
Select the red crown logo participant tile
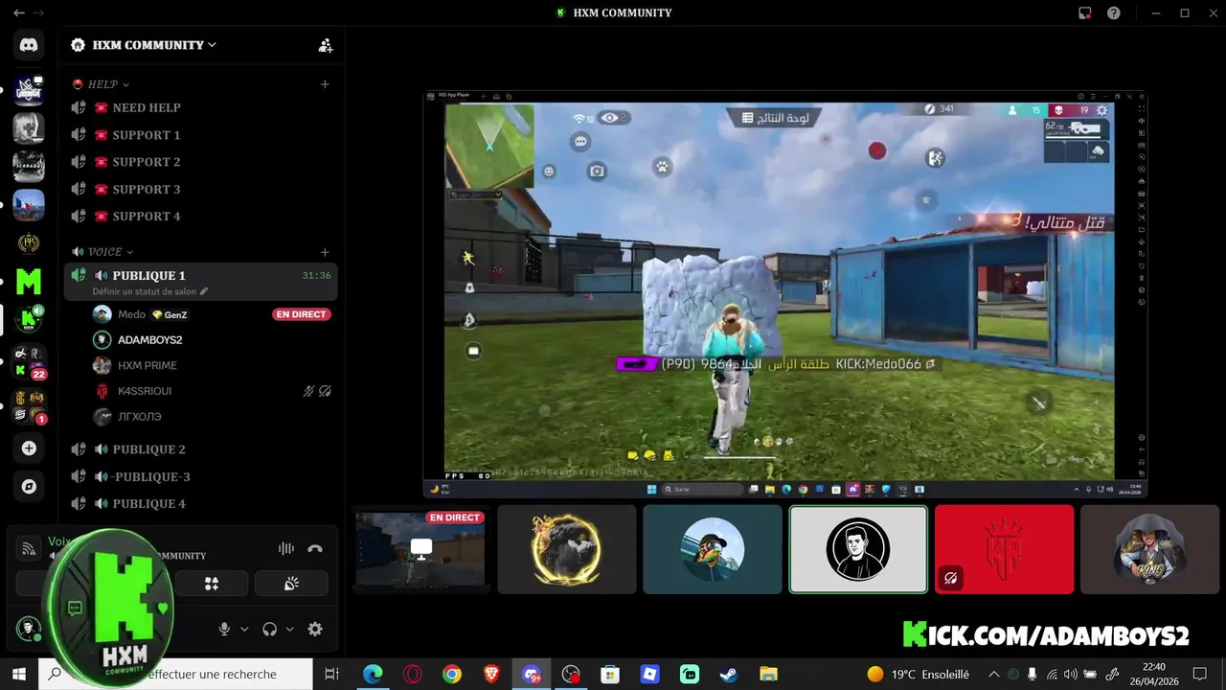pos(1004,549)
